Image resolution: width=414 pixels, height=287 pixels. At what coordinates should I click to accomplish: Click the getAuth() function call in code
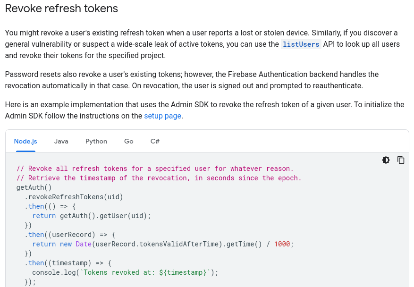(29, 187)
